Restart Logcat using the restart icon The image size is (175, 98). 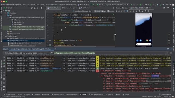(x=4, y=63)
